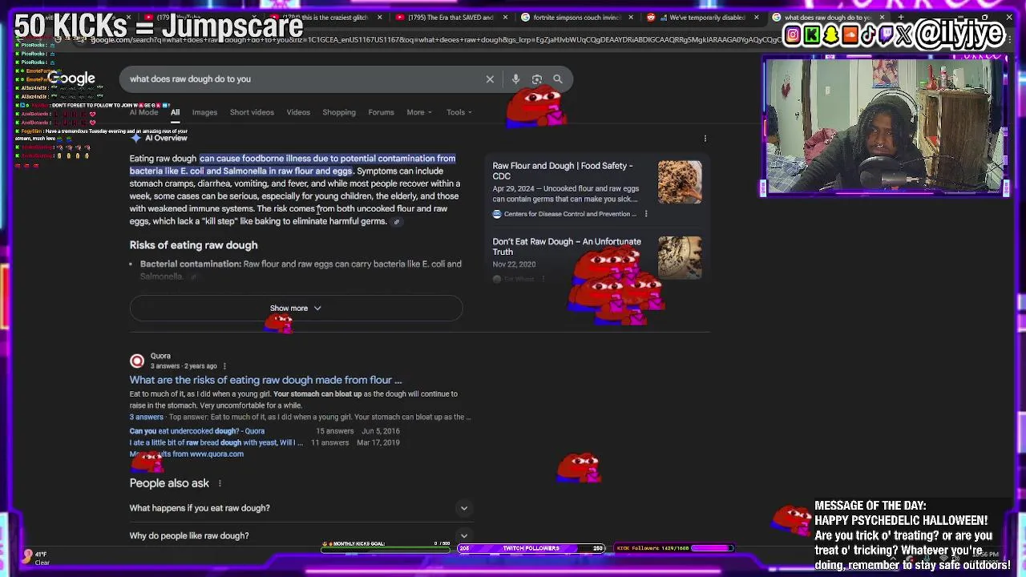Click the 'Don't Eat Raw Dough' thumbnail
Image resolution: width=1026 pixels, height=577 pixels.
680,257
